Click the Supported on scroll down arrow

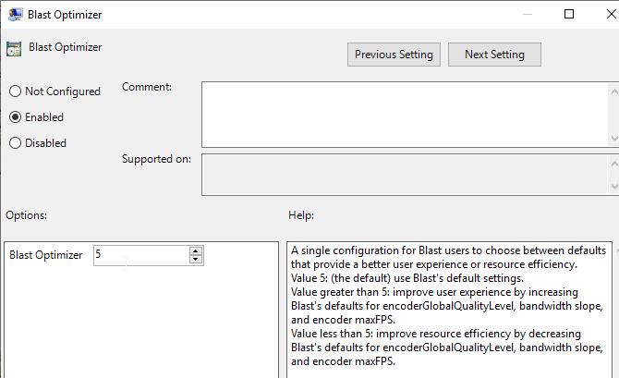pos(614,186)
